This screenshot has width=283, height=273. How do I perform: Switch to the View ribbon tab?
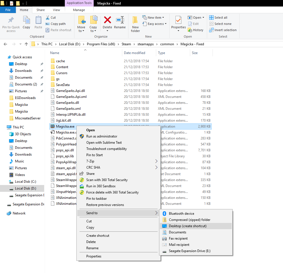pyautogui.click(x=56, y=10)
